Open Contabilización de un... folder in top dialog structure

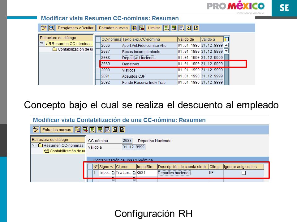click(x=73, y=49)
